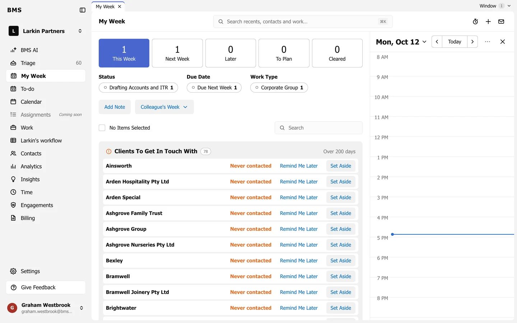This screenshot has width=517, height=323.
Task: Expand Mon, Oct 12 date picker
Action: click(401, 42)
